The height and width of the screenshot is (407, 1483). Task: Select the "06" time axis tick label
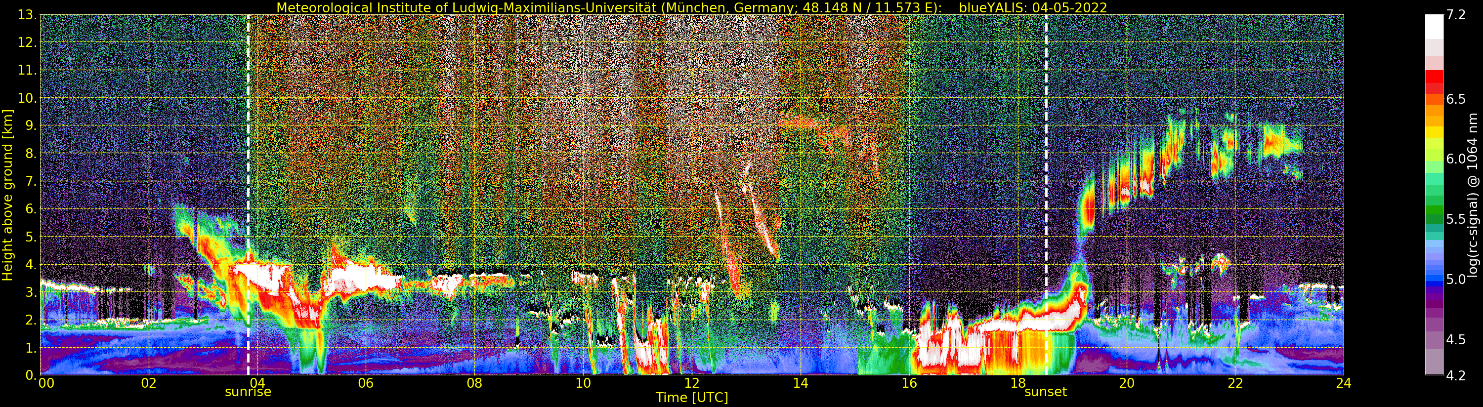pos(366,383)
